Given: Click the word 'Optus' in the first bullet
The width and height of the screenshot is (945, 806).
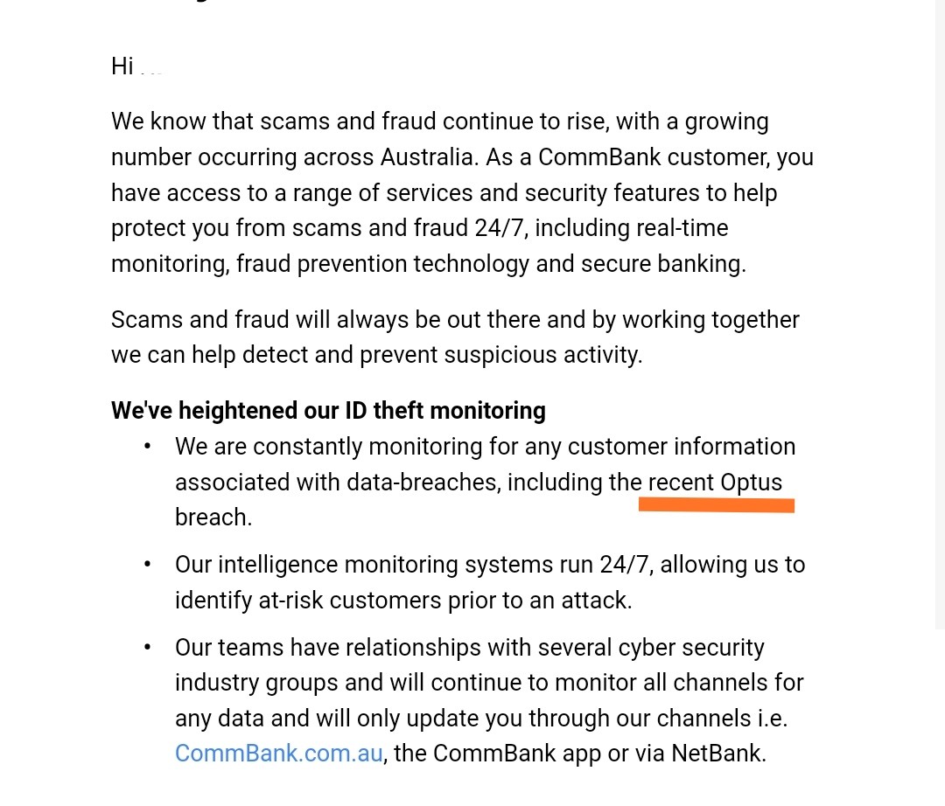Looking at the screenshot, I should coord(751,483).
